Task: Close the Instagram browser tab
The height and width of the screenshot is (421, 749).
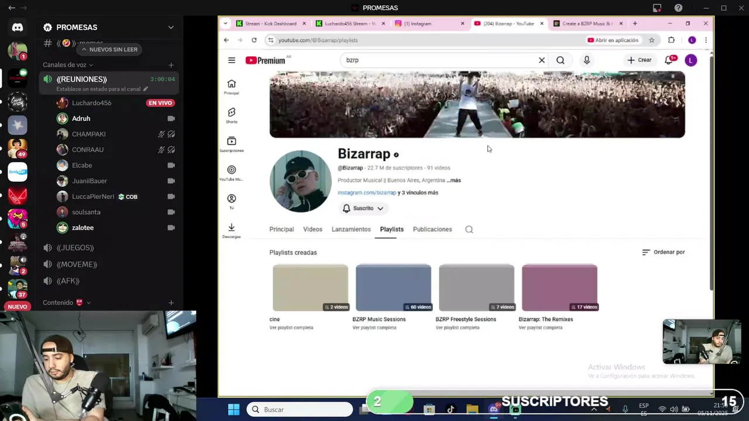Action: coord(462,23)
